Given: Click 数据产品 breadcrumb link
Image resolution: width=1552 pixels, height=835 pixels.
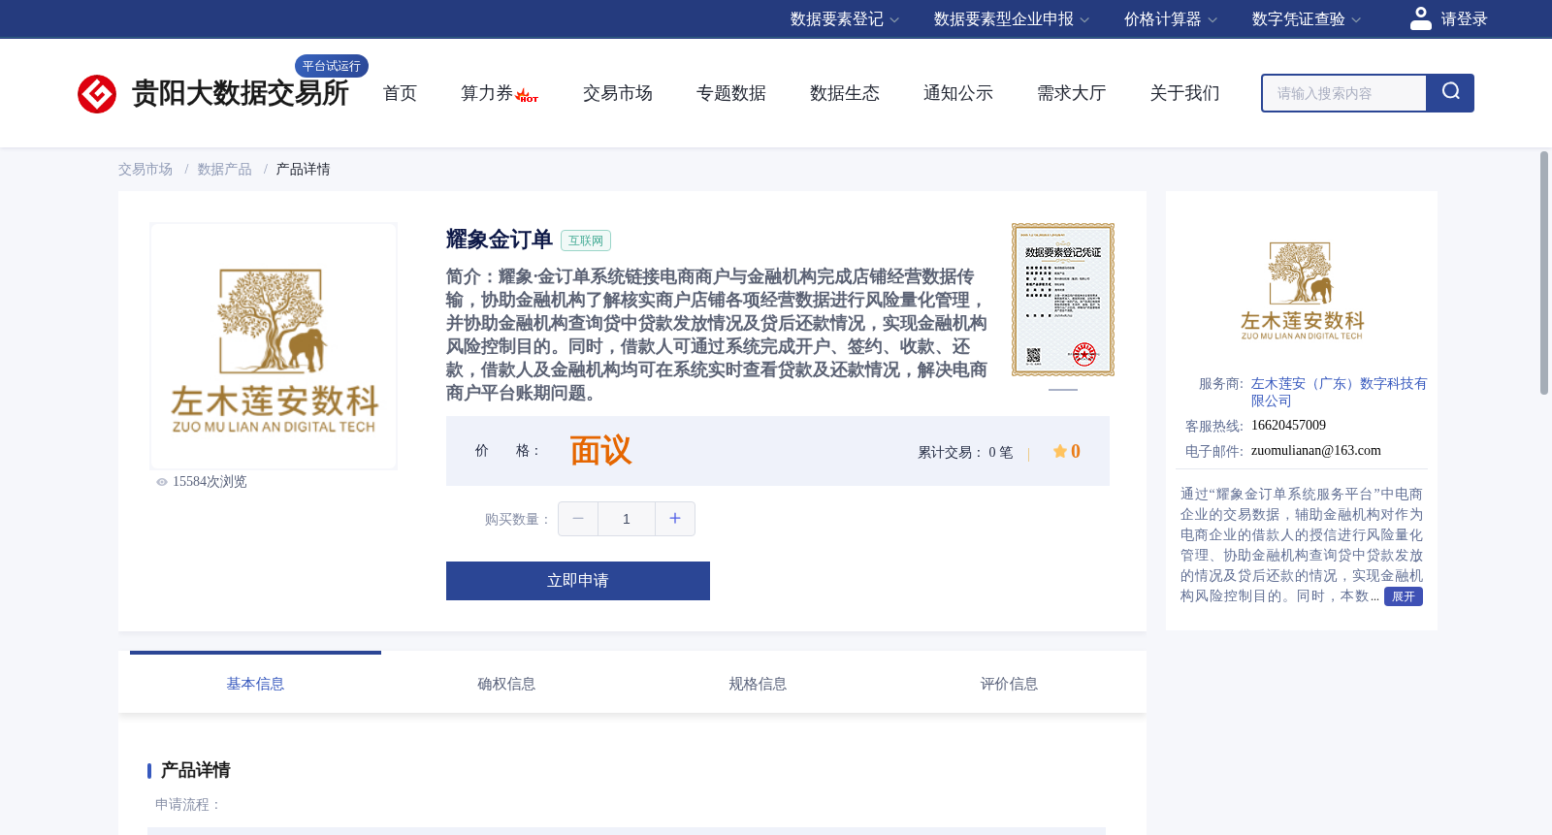Looking at the screenshot, I should [x=224, y=170].
